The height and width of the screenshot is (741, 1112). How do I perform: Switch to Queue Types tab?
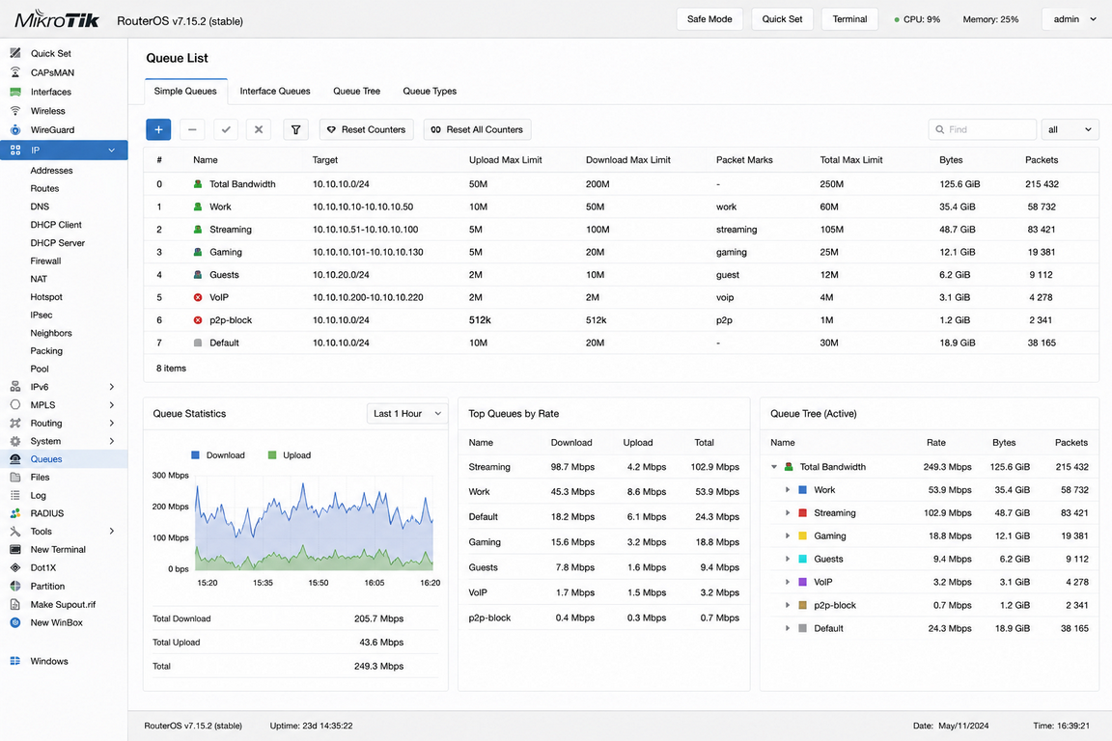pyautogui.click(x=430, y=91)
